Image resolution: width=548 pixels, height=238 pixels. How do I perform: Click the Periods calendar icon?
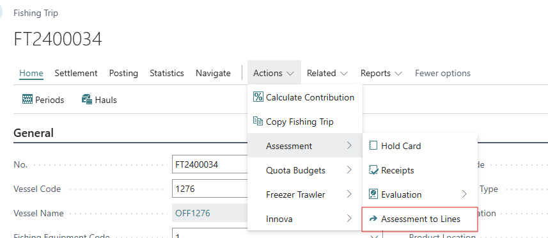[27, 100]
